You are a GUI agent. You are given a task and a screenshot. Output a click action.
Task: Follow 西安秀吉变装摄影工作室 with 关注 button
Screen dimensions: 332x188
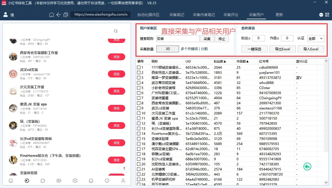116,57
